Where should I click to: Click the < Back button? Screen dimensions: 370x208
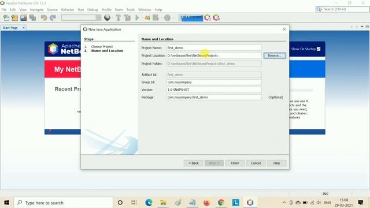(x=193, y=163)
